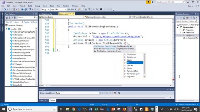This screenshot has width=200, height=112.
Task: Click the New Project toolbar icon
Action: [x=14, y=9]
